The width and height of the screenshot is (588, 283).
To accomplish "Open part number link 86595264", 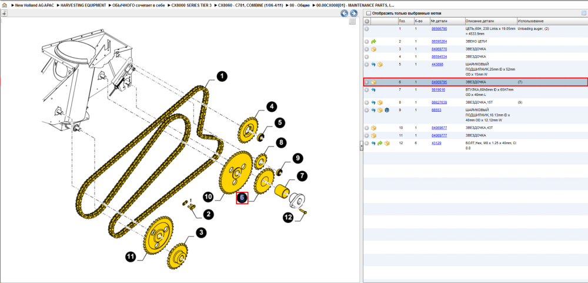I will pyautogui.click(x=439, y=41).
